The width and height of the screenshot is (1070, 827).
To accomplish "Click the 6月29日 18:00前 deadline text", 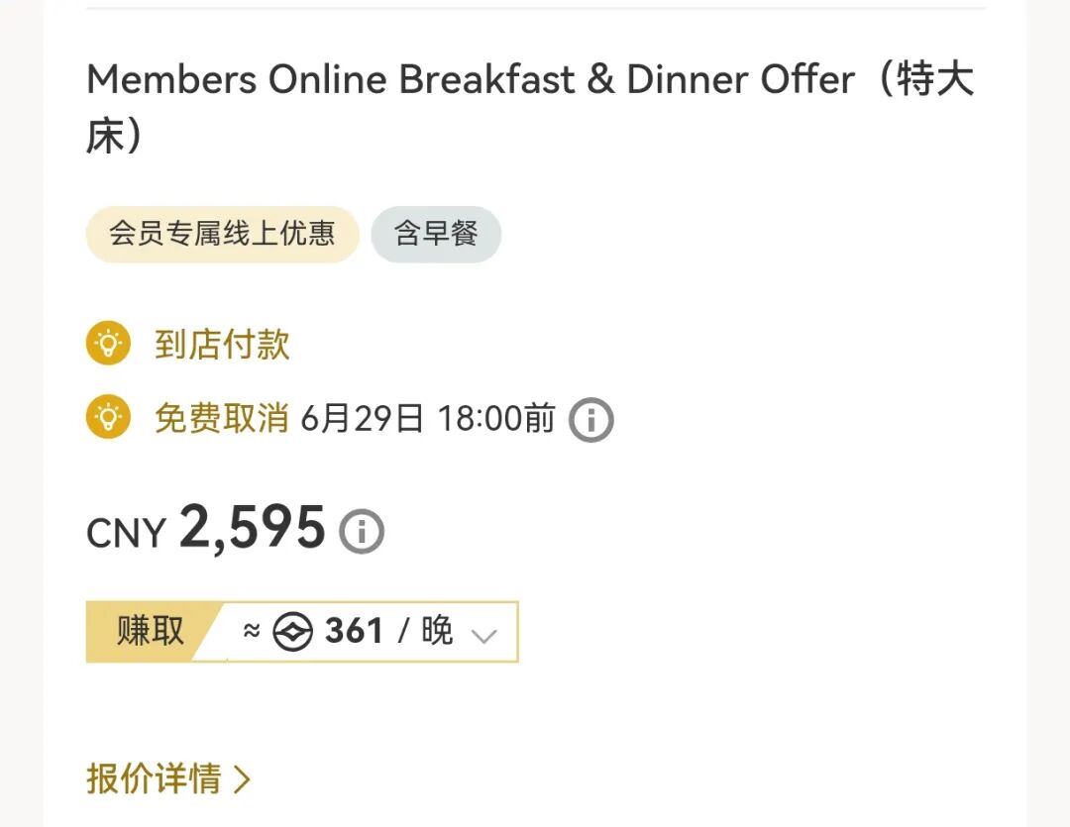I will 428,418.
